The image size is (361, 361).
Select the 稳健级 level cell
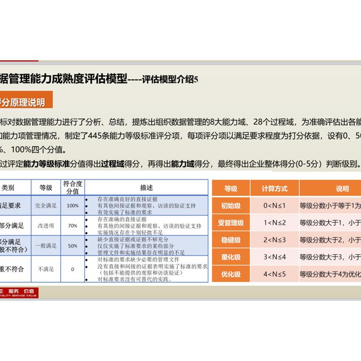point(231,240)
